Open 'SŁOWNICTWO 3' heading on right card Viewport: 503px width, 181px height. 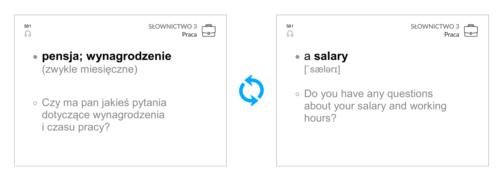435,27
